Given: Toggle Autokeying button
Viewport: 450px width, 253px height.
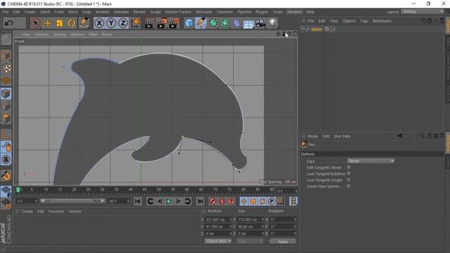Looking at the screenshot, I should [221, 202].
